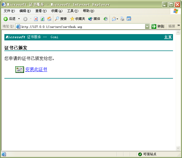The width and height of the screenshot is (182, 158).
Task: Click the scrollbar down arrow
Action: [178, 148]
